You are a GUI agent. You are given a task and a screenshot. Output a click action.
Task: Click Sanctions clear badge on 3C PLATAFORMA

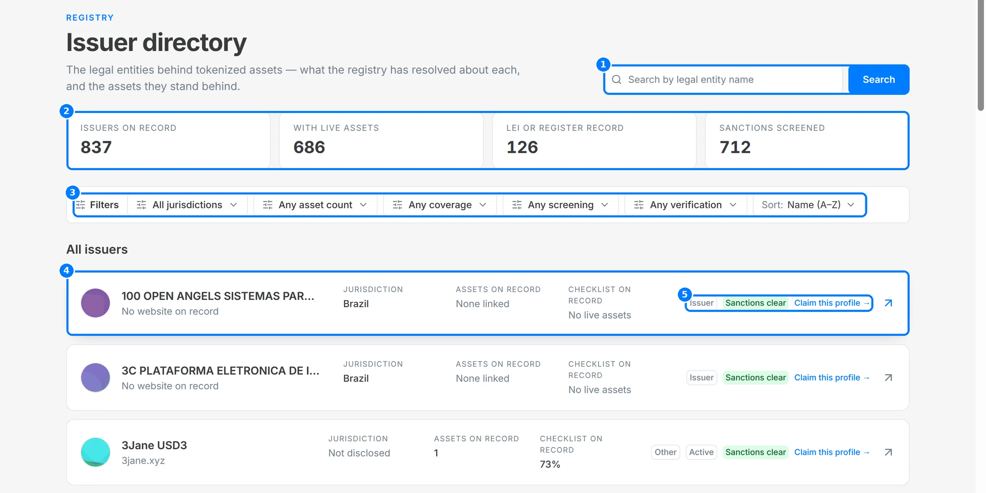[756, 378]
